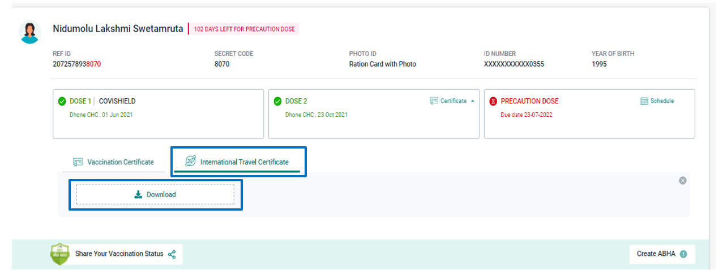Click the green vaccinated shield badge

(x=59, y=254)
